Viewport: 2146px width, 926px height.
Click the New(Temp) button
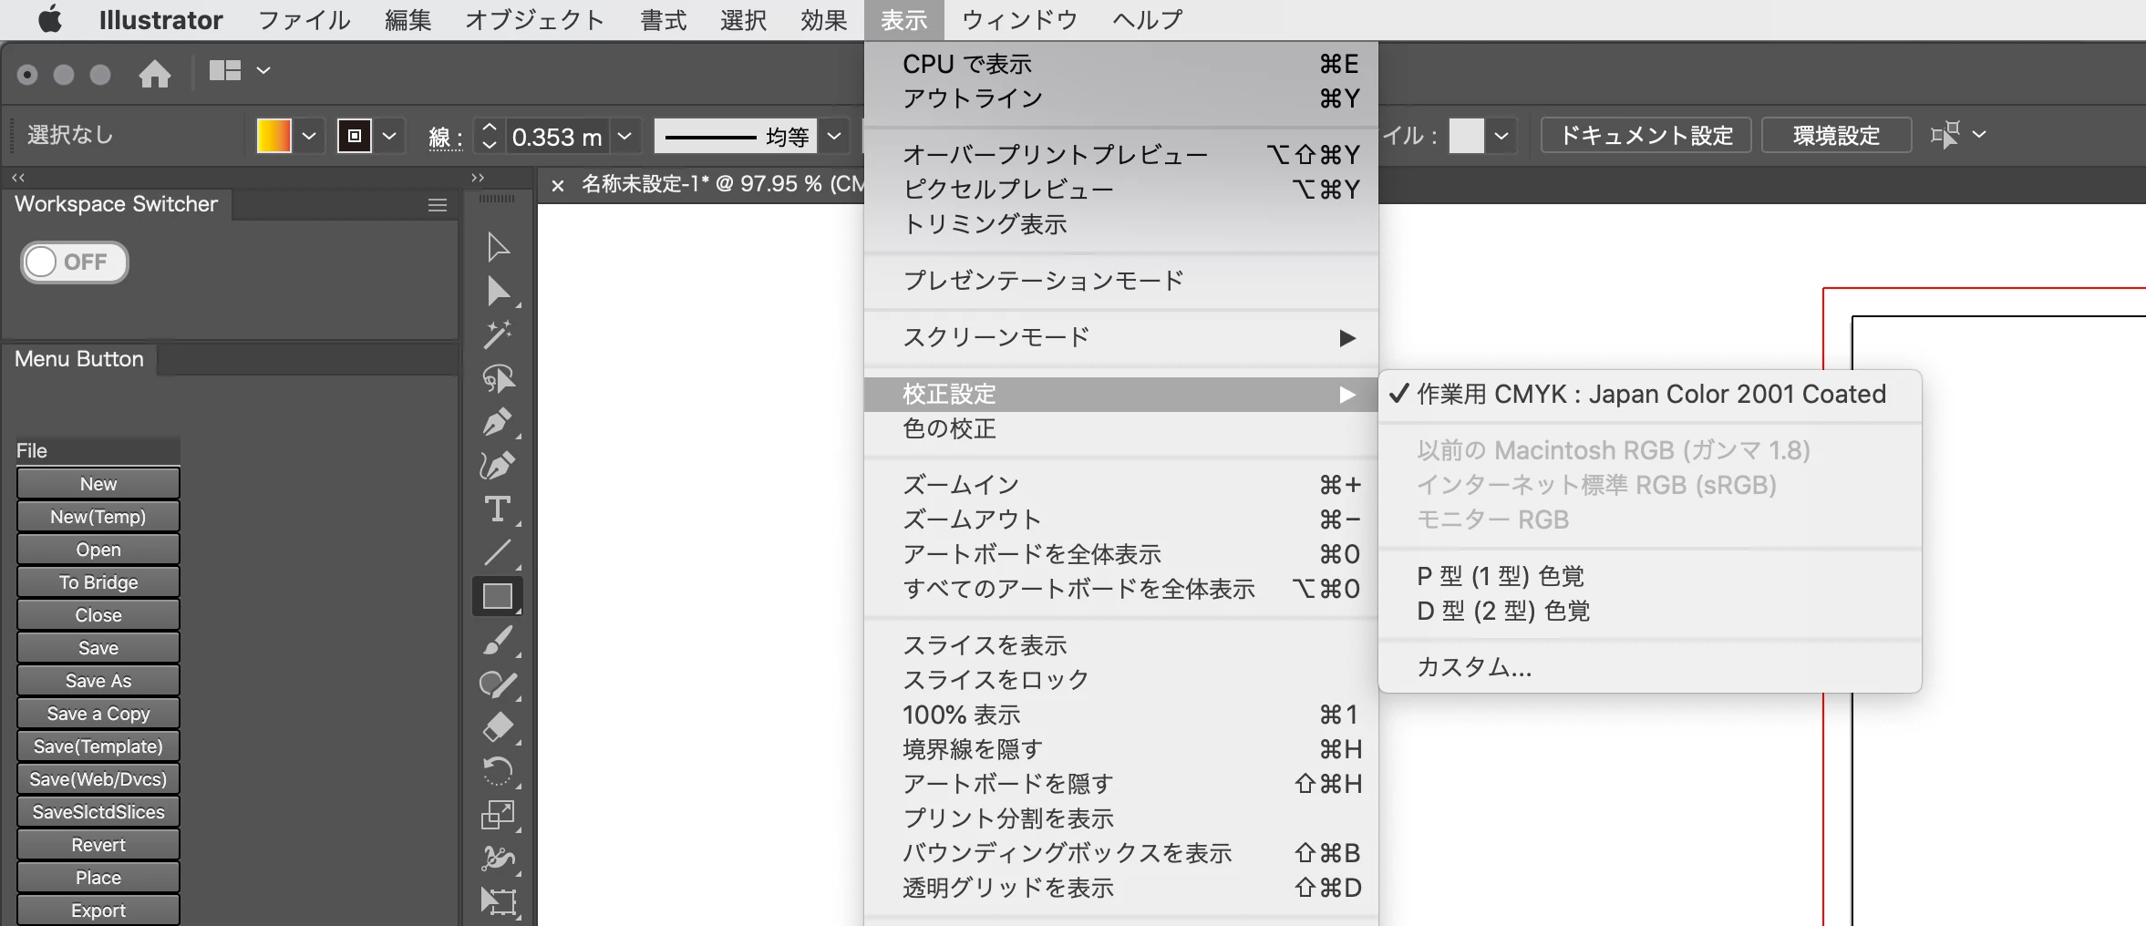pos(98,517)
